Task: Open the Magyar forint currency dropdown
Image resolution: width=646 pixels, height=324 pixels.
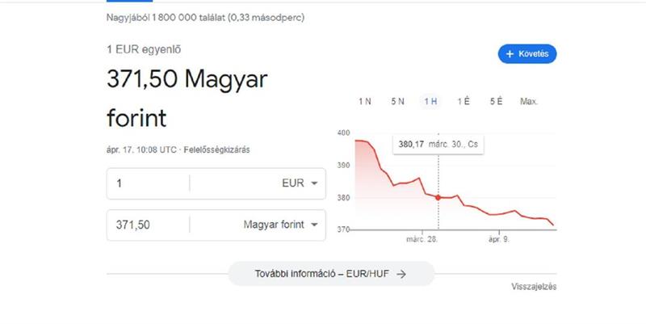Action: point(314,225)
